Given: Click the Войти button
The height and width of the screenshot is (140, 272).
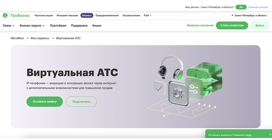Looking at the screenshot, I should (x=260, y=25).
